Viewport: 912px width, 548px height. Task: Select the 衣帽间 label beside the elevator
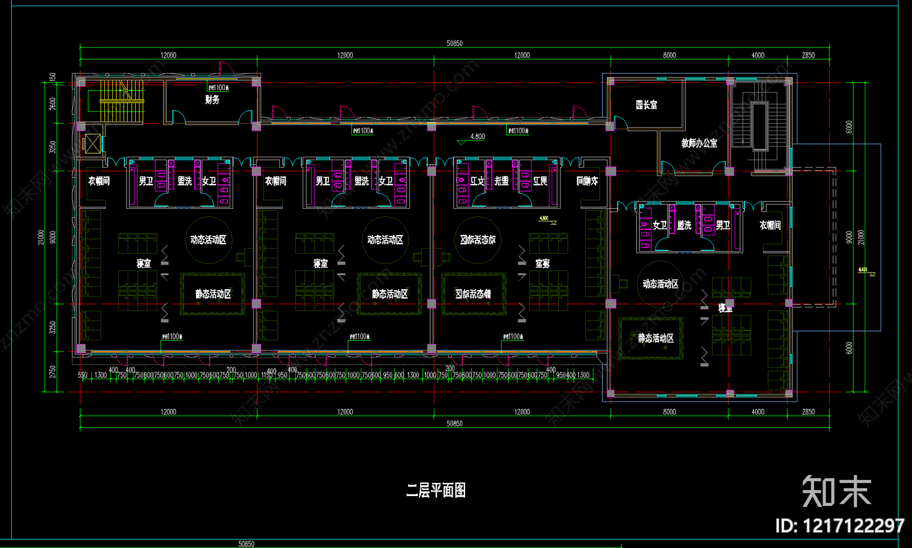tap(99, 181)
